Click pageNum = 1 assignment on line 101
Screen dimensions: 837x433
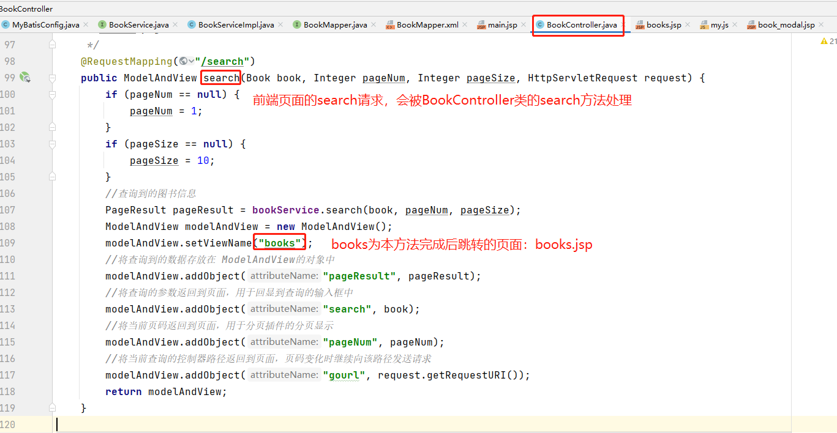pos(166,111)
